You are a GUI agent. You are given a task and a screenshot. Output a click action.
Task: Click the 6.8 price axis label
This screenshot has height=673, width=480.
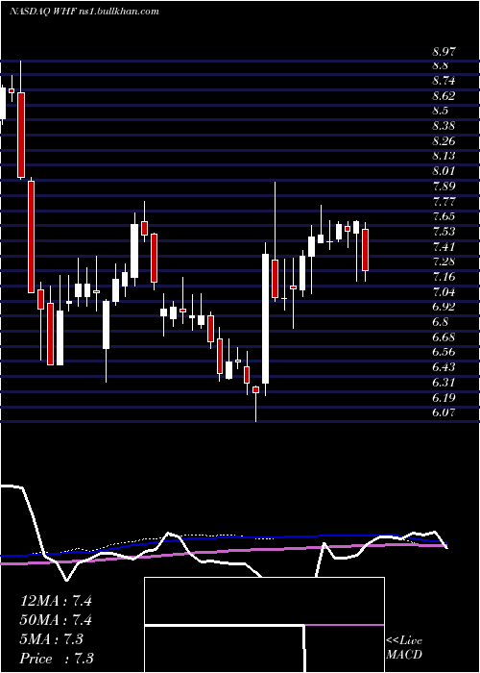point(440,321)
